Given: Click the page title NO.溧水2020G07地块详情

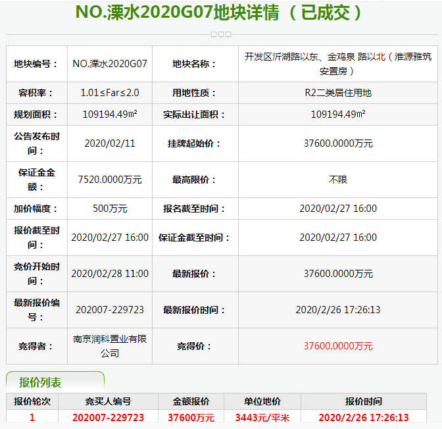Looking at the screenshot, I should (178, 13).
